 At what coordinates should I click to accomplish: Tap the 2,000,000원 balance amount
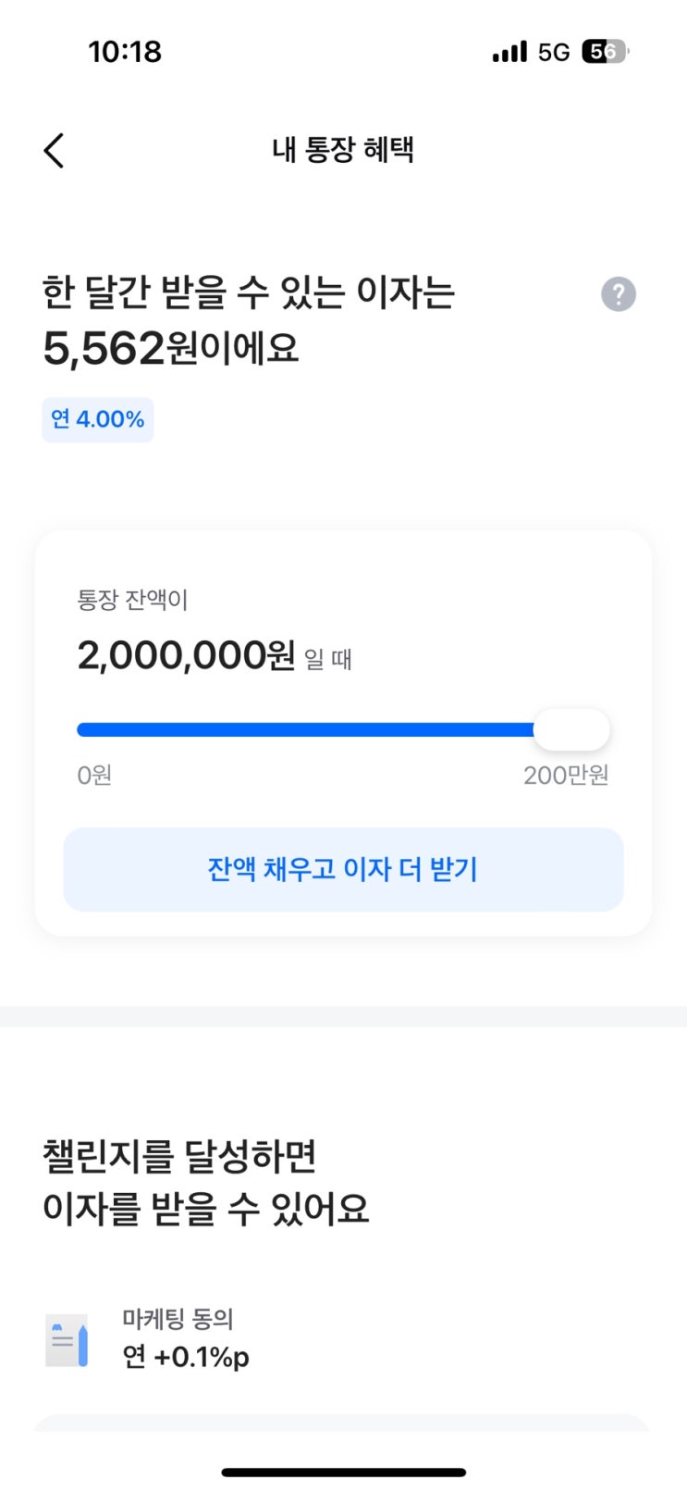pos(186,655)
